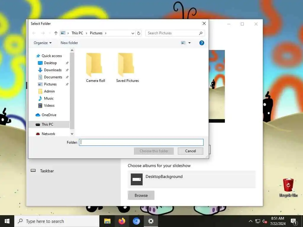Launch Firefox from the taskbar
Image resolution: width=303 pixels, height=227 pixels.
122,221
